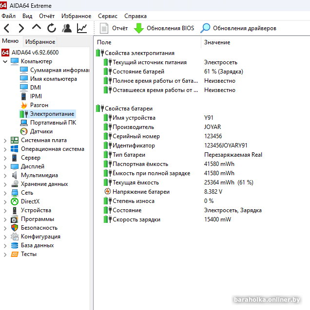The height and width of the screenshot is (310, 310).
Task: Click the Обновления драйверов button label
Action: pos(245,28)
